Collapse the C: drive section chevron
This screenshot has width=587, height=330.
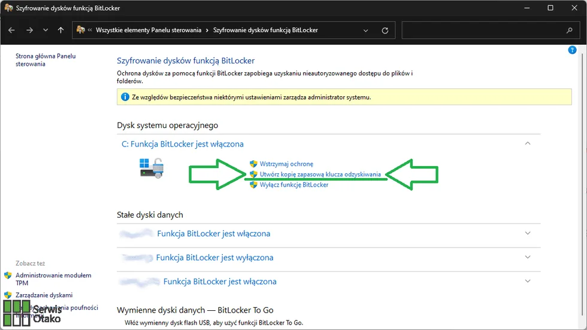[528, 143]
